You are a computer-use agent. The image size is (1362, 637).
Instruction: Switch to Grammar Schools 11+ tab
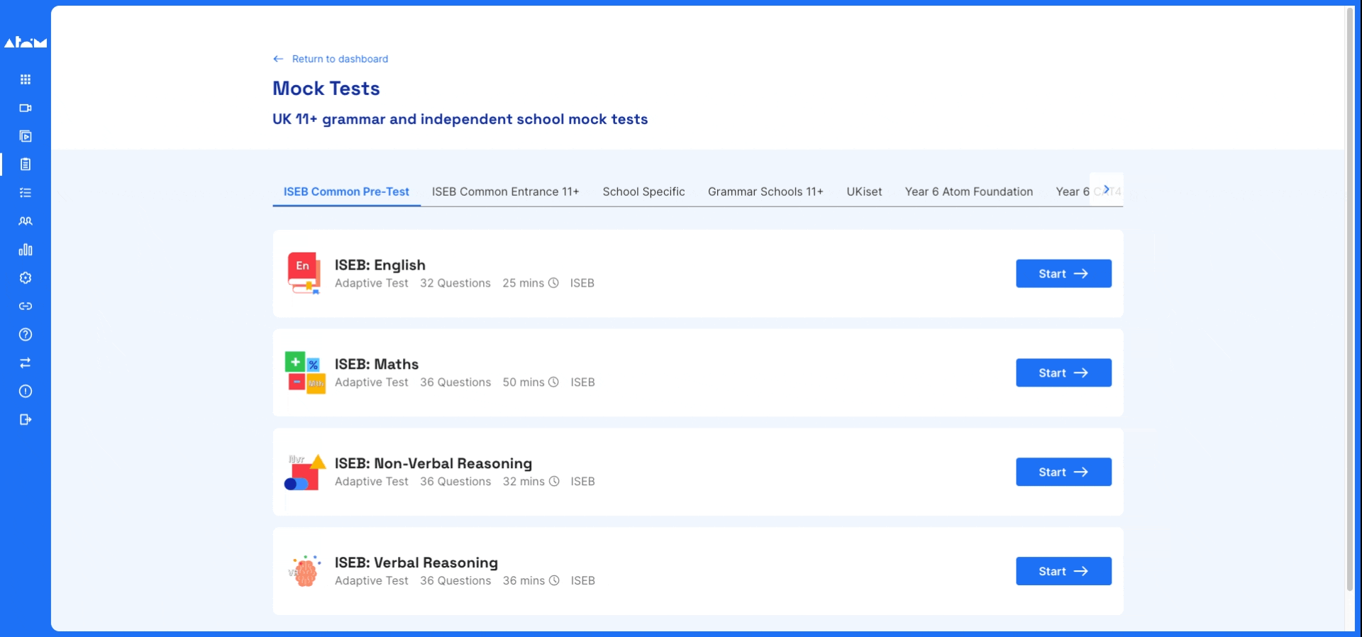[x=765, y=192]
